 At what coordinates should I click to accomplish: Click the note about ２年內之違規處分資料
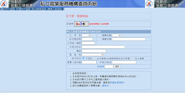pyautogui.click(x=91, y=79)
